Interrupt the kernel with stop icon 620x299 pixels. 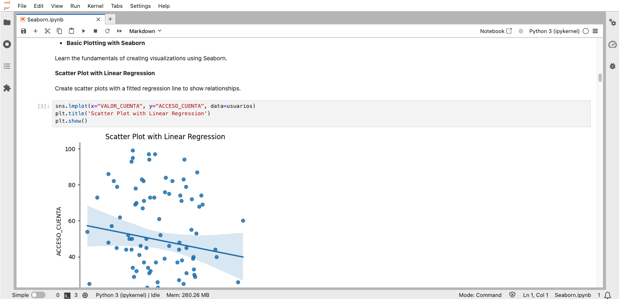[95, 31]
